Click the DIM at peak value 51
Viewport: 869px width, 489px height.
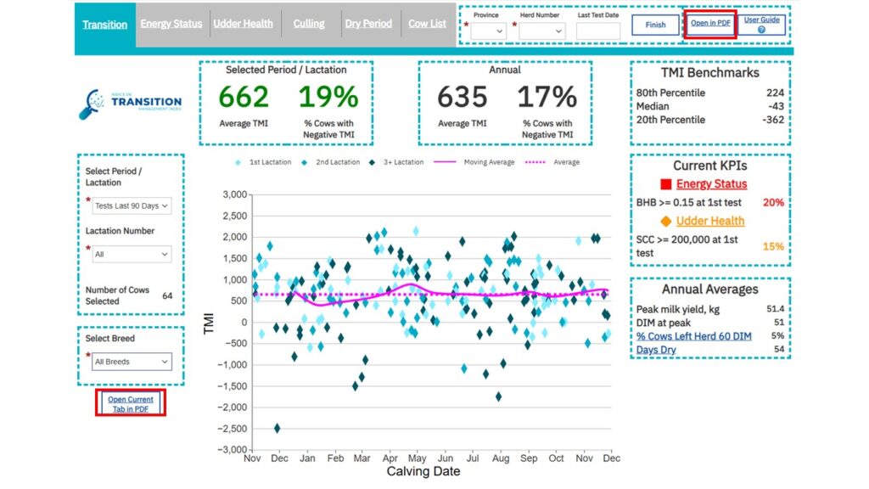tap(779, 322)
